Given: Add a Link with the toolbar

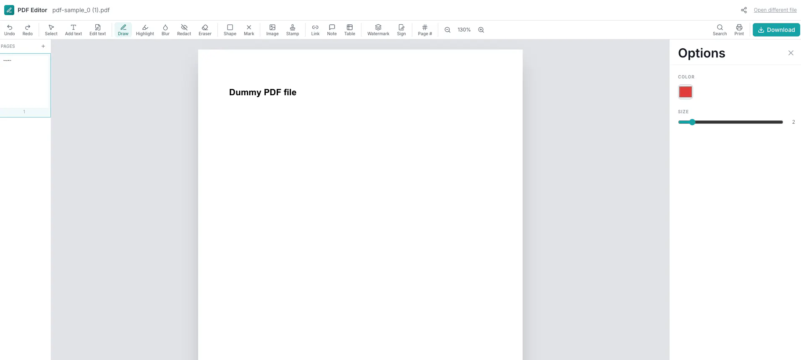Looking at the screenshot, I should click(315, 30).
